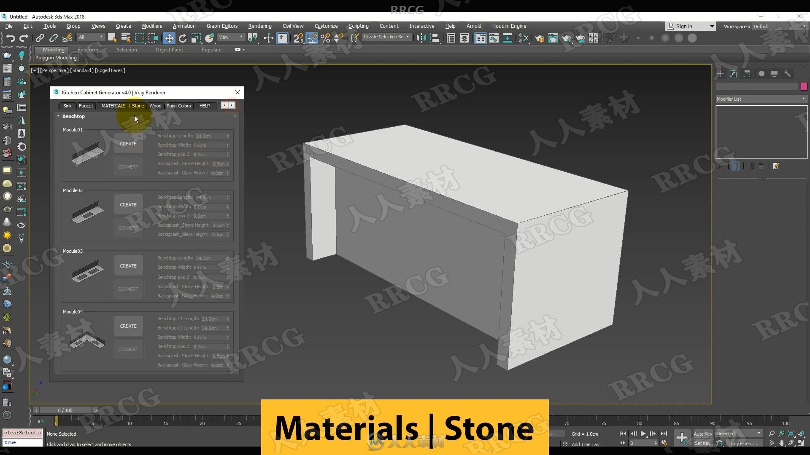810x455 pixels.
Task: Open Create Selection Set dropdown
Action: 386,37
